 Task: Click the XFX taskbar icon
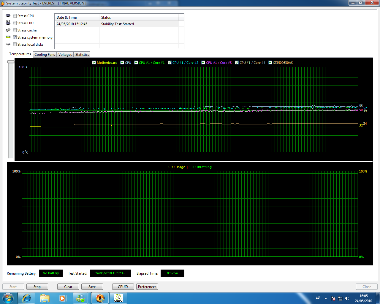pyautogui.click(x=118, y=298)
